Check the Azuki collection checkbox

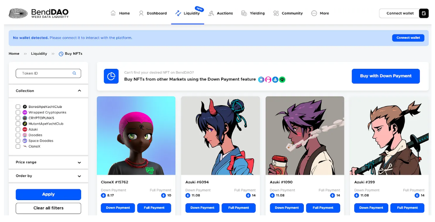point(18,129)
